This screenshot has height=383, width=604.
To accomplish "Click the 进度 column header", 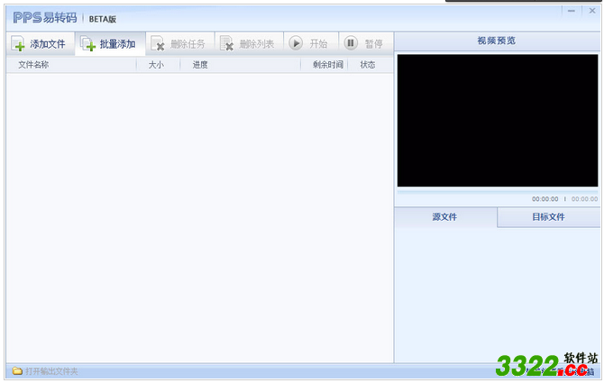I will tap(240, 65).
